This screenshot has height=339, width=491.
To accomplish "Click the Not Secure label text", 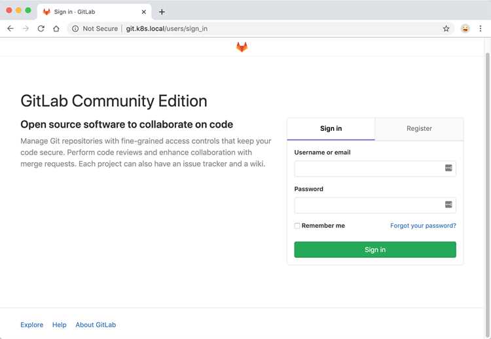I will 100,29.
